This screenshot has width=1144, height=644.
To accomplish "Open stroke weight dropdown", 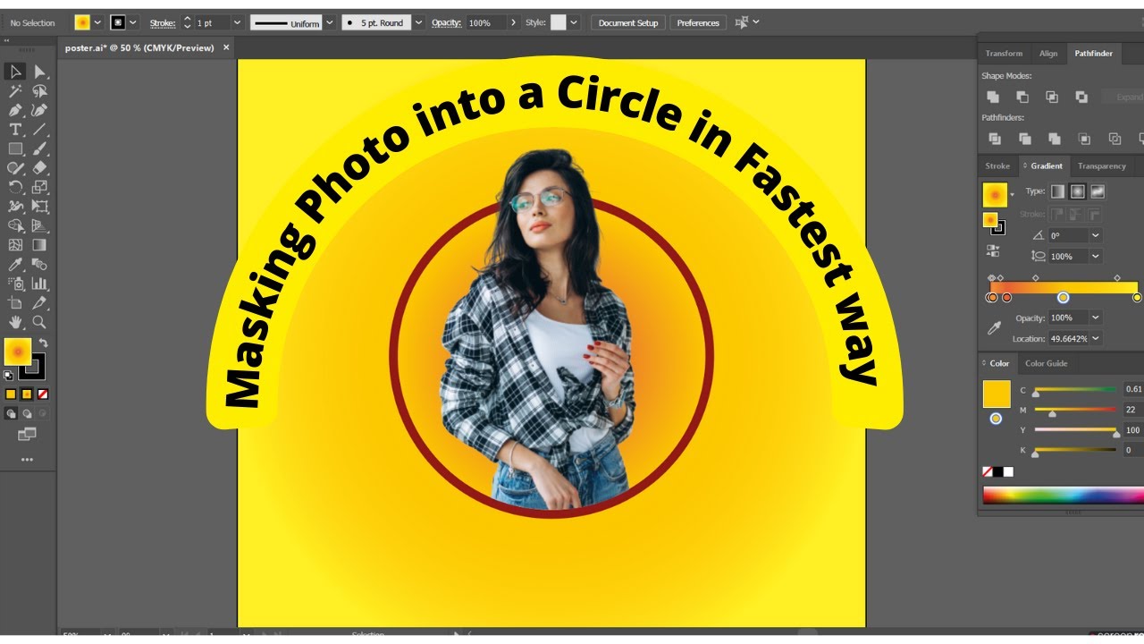I will tap(236, 22).
